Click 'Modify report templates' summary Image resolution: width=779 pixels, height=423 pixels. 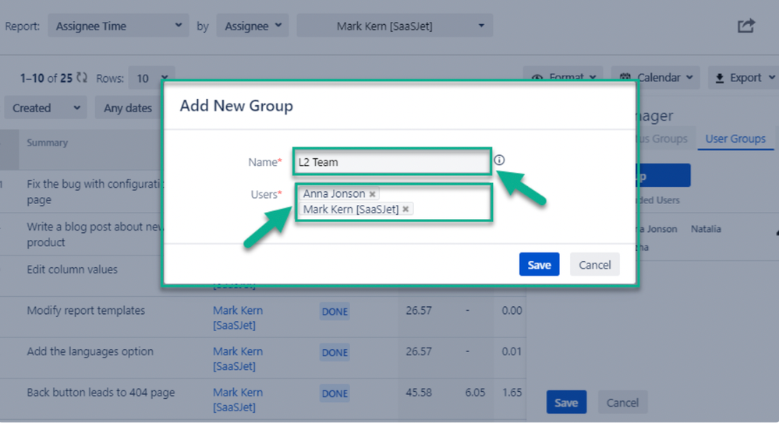click(x=86, y=311)
